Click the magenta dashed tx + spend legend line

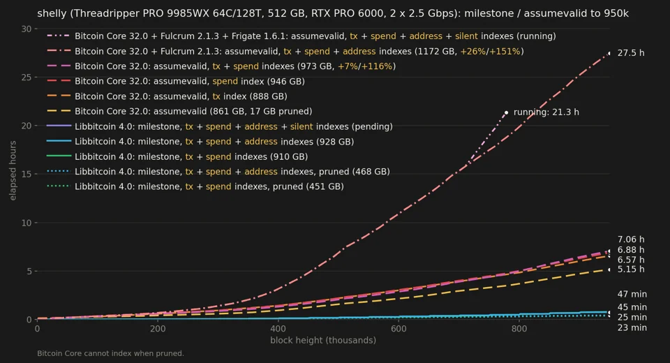click(x=59, y=66)
